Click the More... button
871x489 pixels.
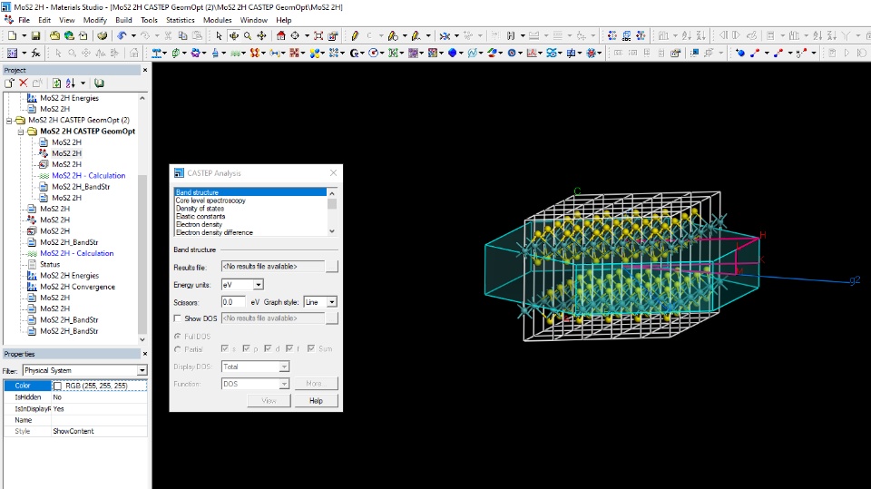click(316, 384)
